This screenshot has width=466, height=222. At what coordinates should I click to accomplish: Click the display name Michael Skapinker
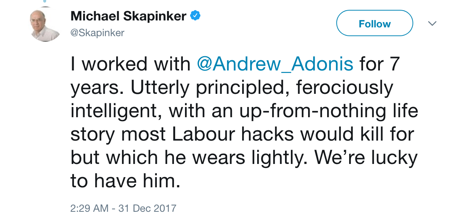(129, 16)
